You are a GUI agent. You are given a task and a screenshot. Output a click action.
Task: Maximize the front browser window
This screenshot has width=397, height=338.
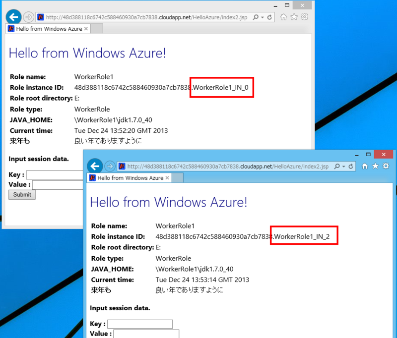pyautogui.click(x=368, y=154)
